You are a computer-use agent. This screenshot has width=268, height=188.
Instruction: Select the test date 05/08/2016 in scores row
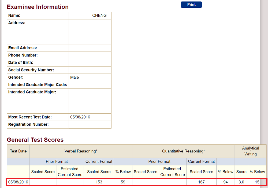(18, 182)
